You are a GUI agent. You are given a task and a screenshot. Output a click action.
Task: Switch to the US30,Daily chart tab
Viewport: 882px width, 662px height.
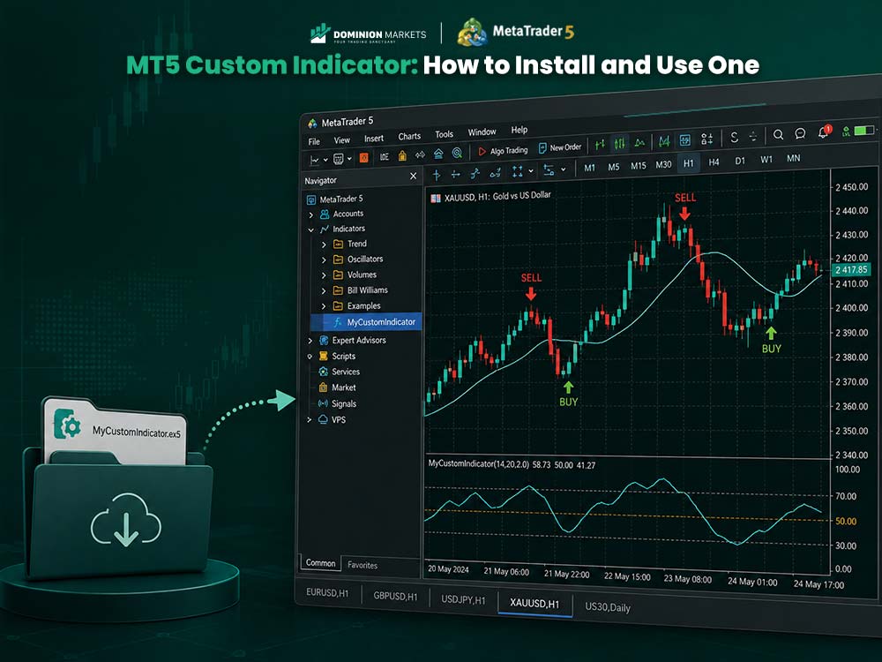pyautogui.click(x=608, y=607)
